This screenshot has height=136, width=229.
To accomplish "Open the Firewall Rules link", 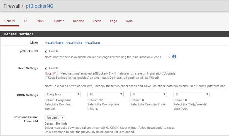I will point(74,43).
